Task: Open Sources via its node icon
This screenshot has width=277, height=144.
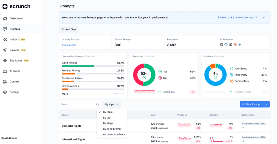Action: 5,50
